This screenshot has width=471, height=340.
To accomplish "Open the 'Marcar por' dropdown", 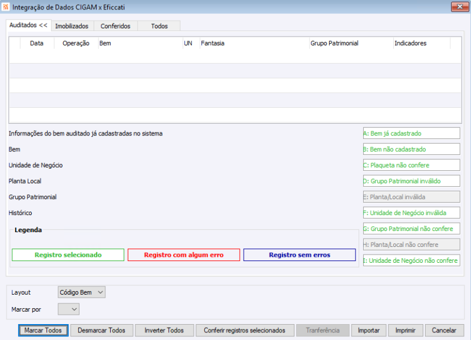I will point(68,309).
